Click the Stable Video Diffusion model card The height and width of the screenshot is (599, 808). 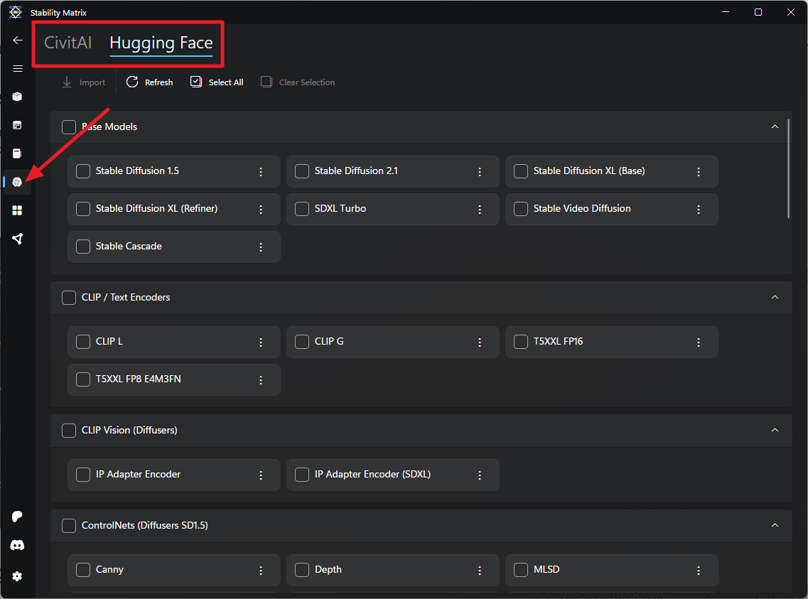612,209
